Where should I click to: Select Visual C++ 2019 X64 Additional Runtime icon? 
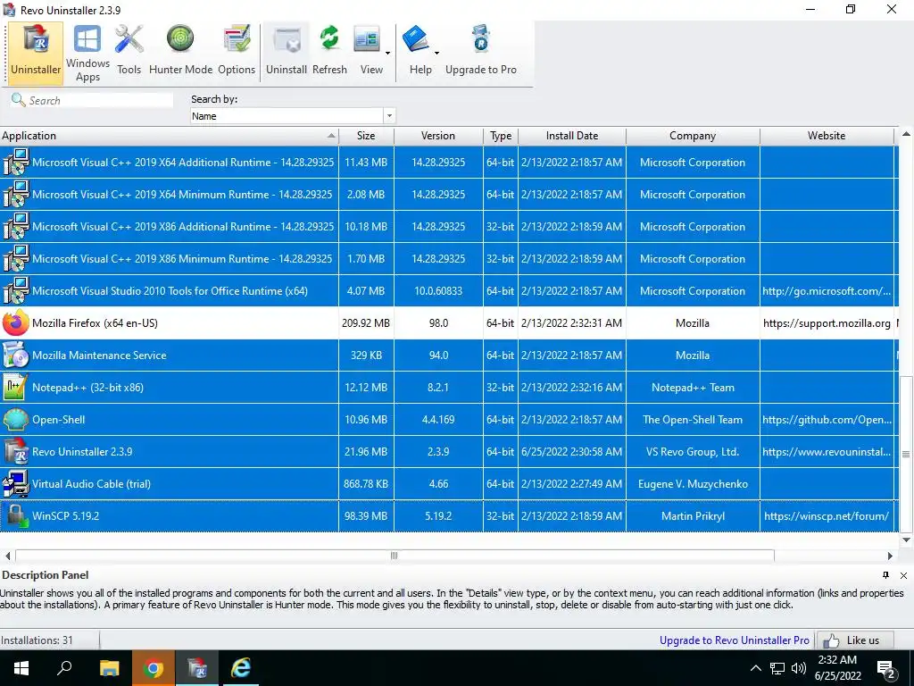(16, 163)
